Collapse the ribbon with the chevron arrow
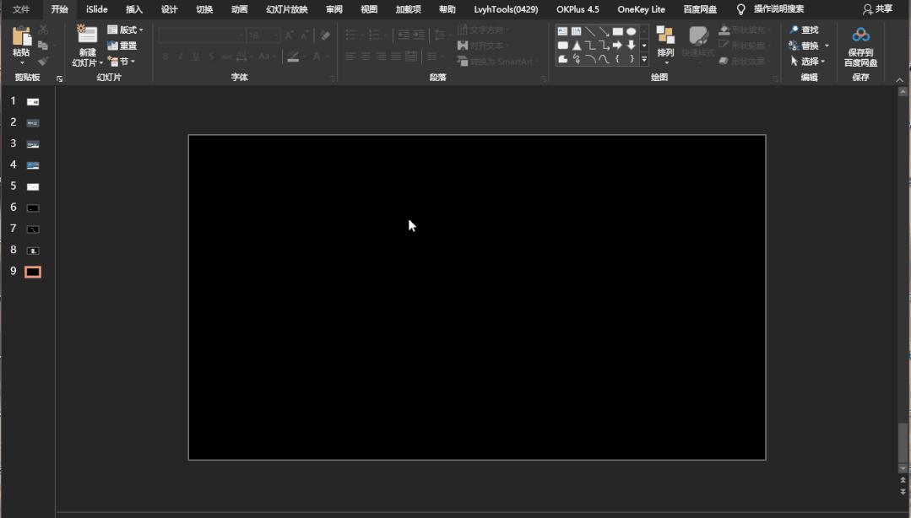911x518 pixels. pos(899,79)
